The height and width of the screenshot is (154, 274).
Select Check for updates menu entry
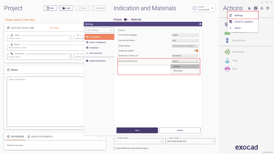pyautogui.click(x=243, y=22)
